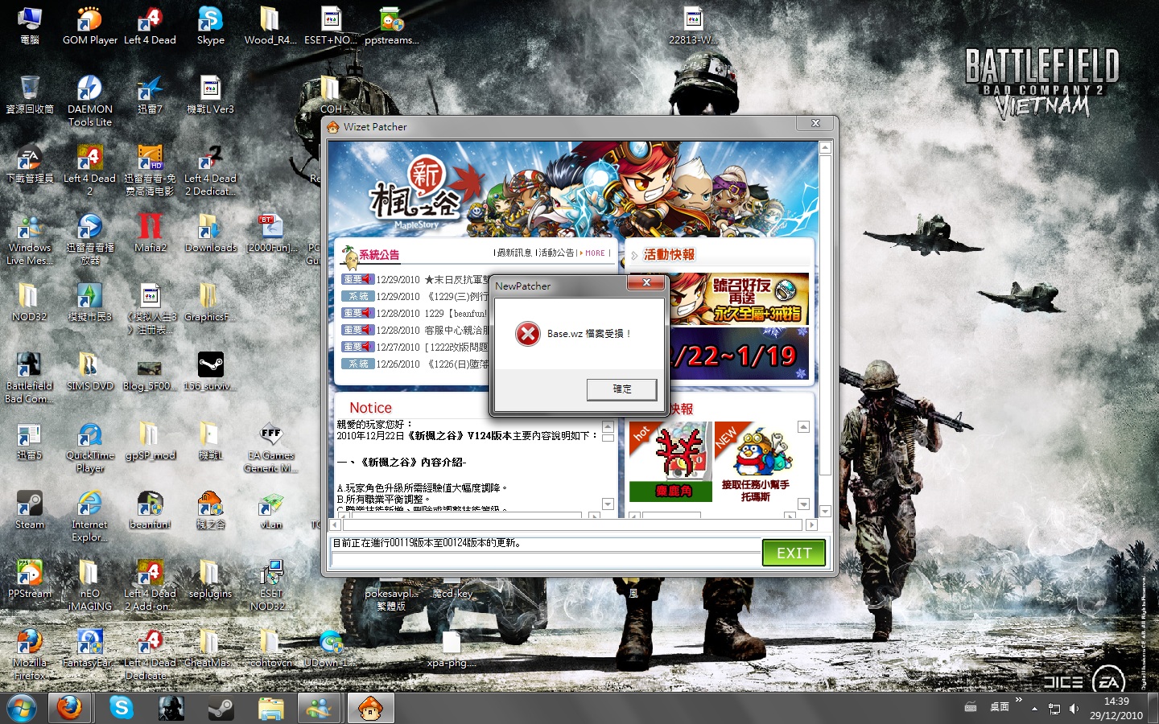
Task: Select the 最新訊息 tab in the patcher
Action: click(515, 253)
